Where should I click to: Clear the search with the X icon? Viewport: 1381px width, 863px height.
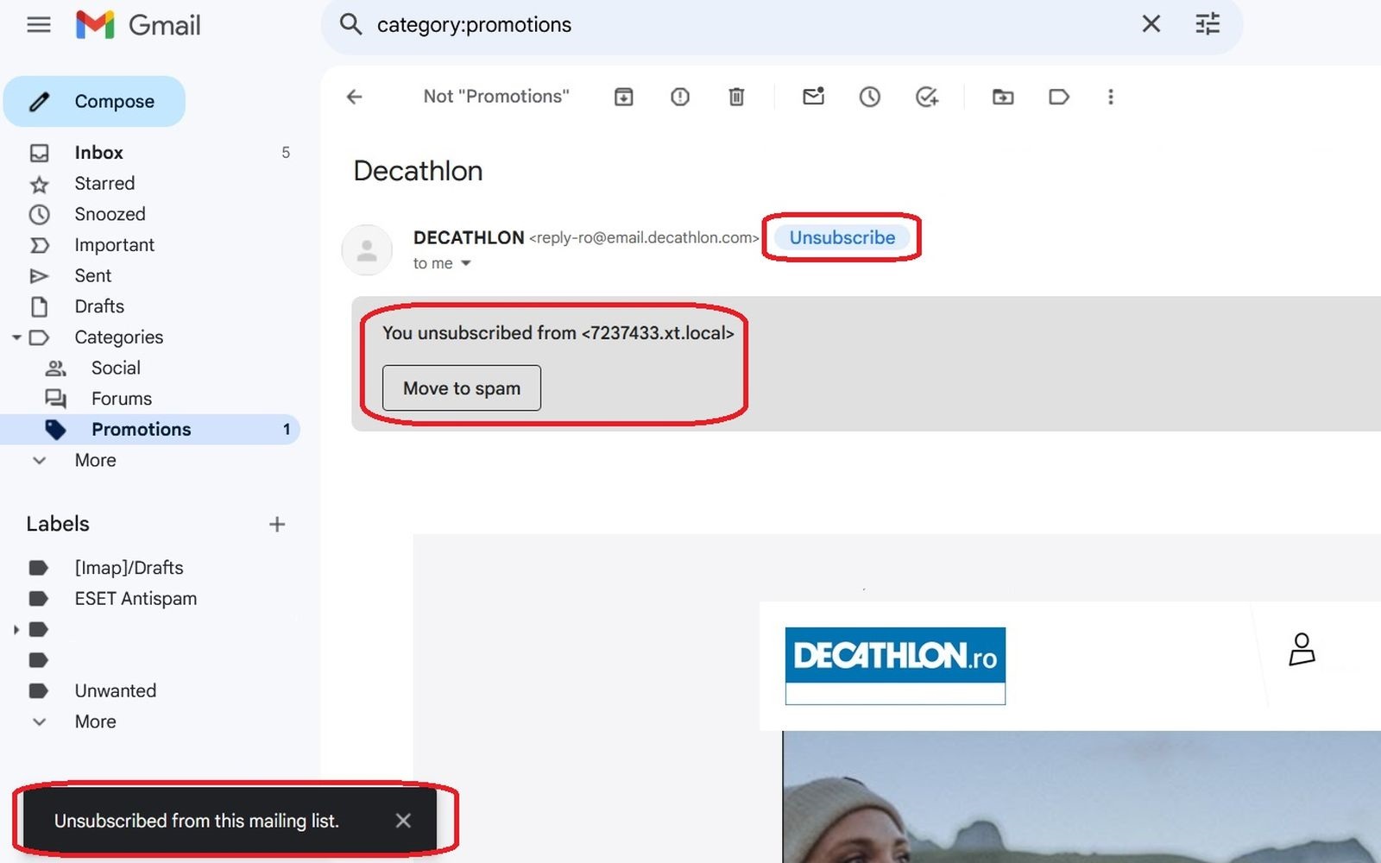1151,24
